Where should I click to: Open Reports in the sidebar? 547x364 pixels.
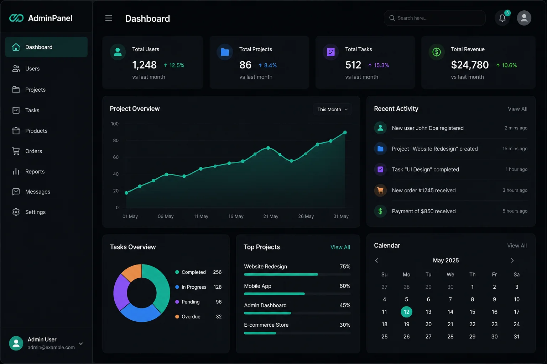(46, 171)
